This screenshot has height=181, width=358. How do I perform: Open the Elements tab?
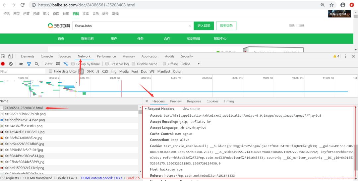coord(28,56)
